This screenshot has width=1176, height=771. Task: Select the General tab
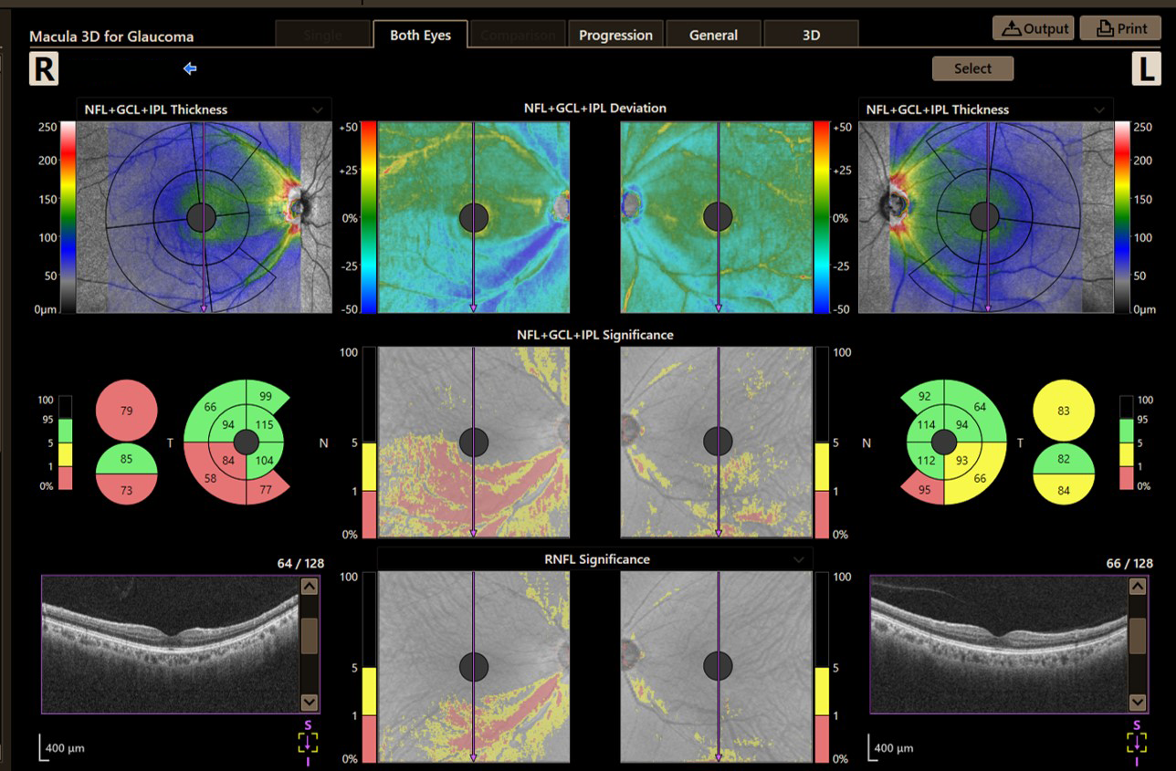(x=713, y=35)
